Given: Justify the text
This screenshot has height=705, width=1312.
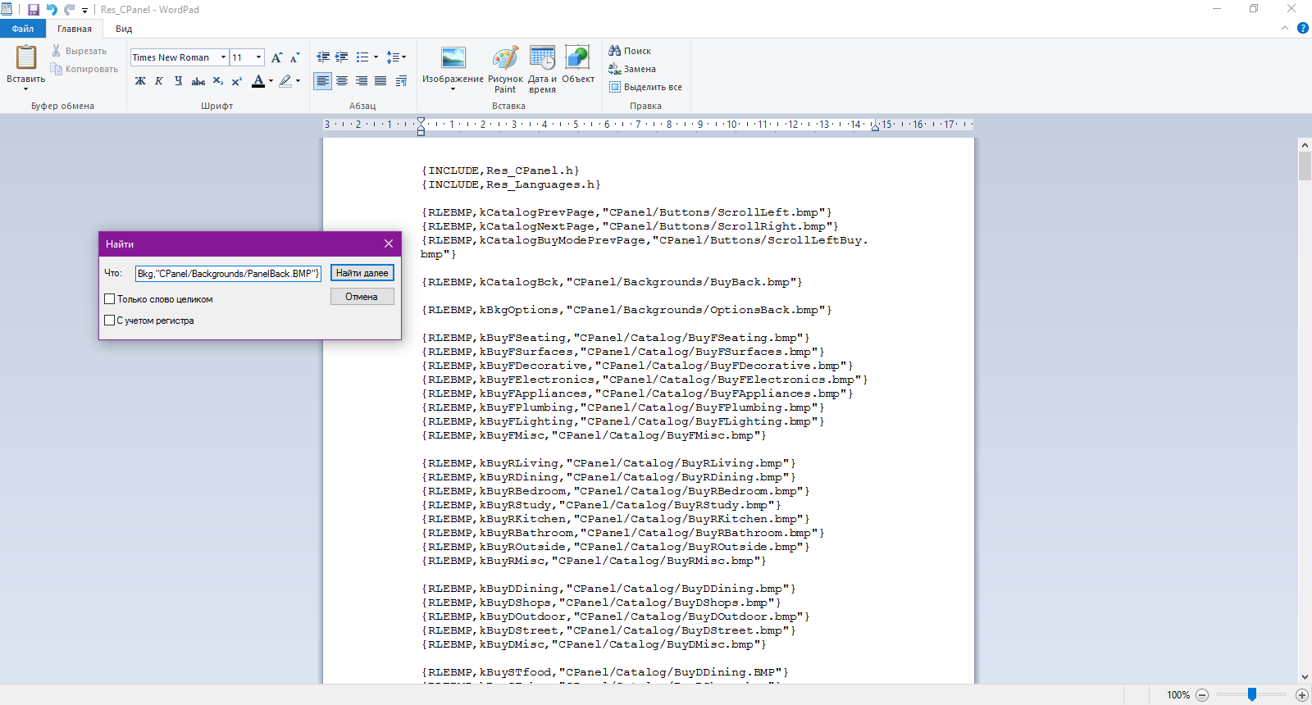Looking at the screenshot, I should (380, 80).
